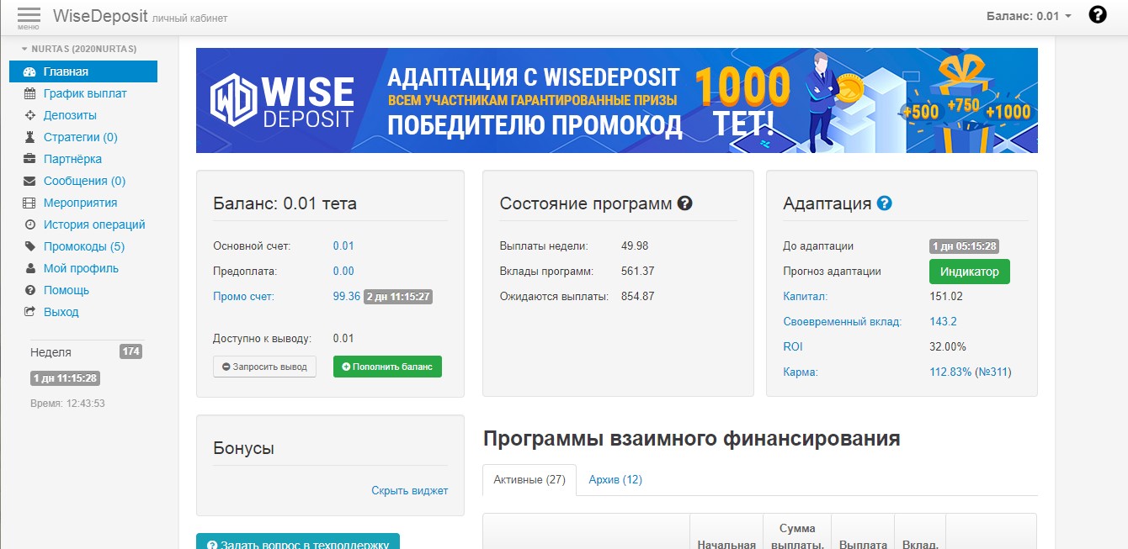This screenshot has height=549, width=1128.
Task: Select the Активные (27) tab
Action: point(529,479)
